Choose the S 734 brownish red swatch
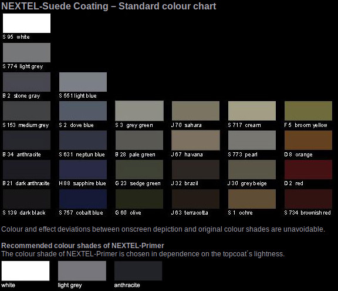Viewport: 338px width, 291px height. click(x=308, y=199)
